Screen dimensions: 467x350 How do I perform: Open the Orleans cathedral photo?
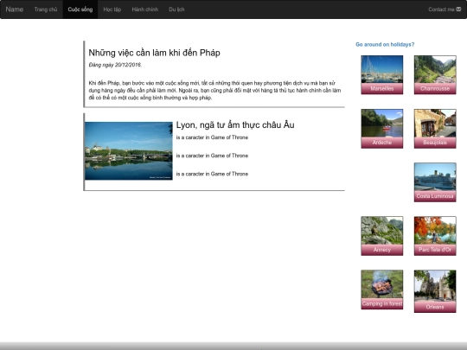pos(435,286)
